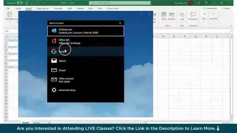Click the Outlook logo icon
This screenshot has width=237, height=133.
54,31
